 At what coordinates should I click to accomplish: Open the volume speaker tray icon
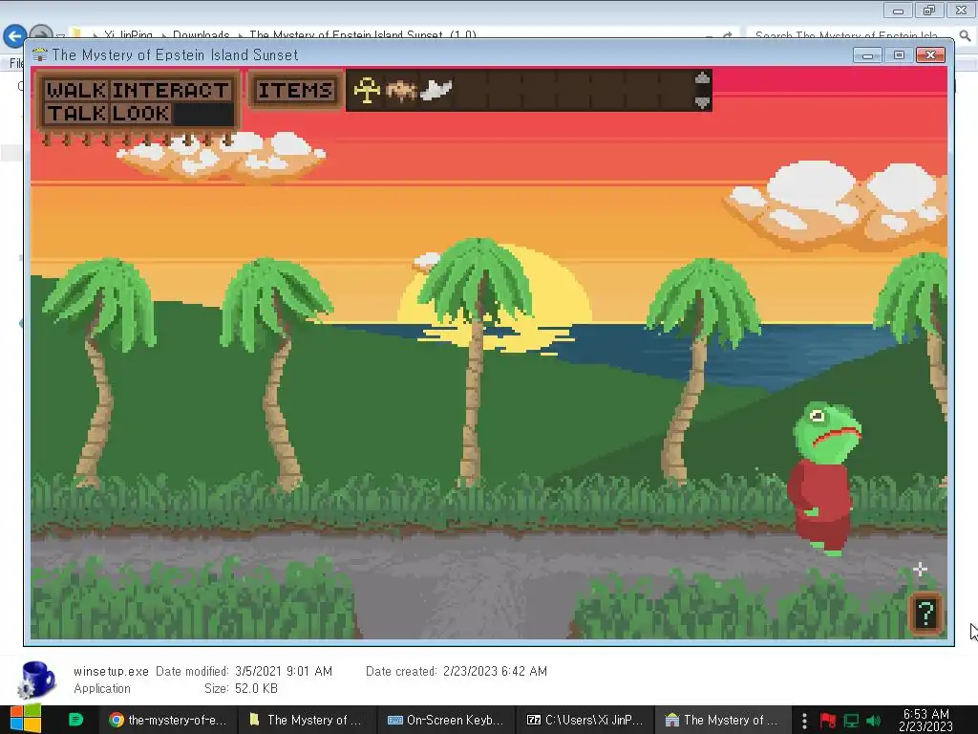point(874,721)
